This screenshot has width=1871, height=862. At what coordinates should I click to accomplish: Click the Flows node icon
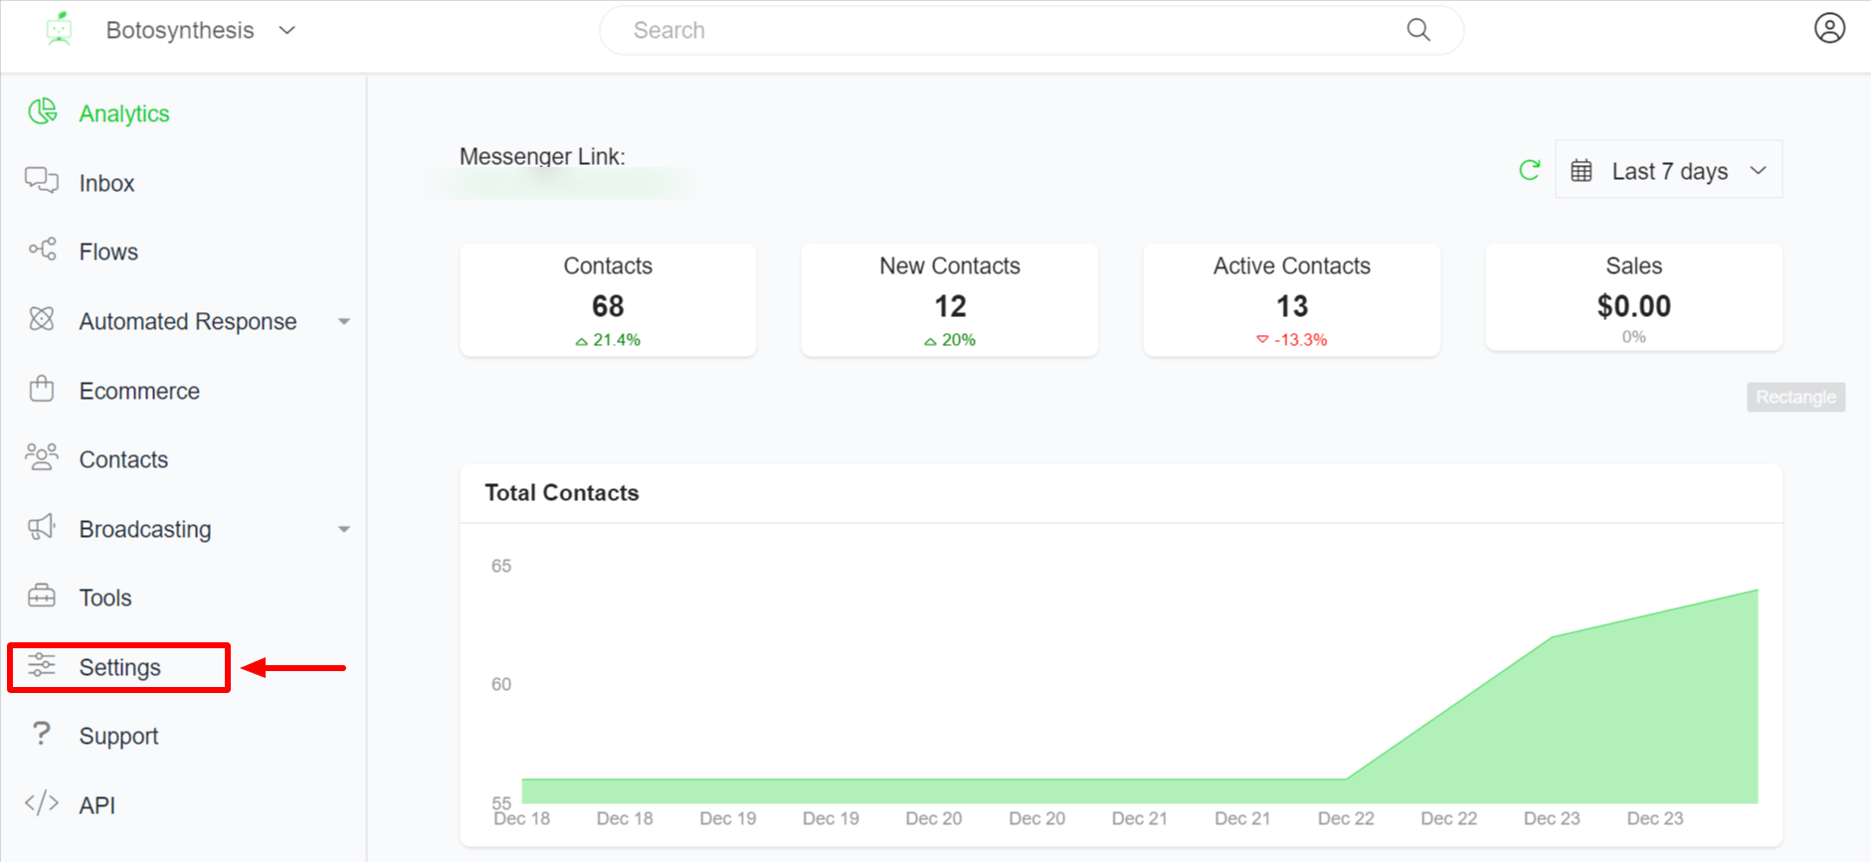tap(42, 250)
